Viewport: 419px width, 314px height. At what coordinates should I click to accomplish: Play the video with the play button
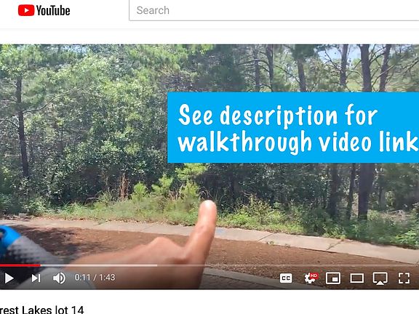point(9,278)
